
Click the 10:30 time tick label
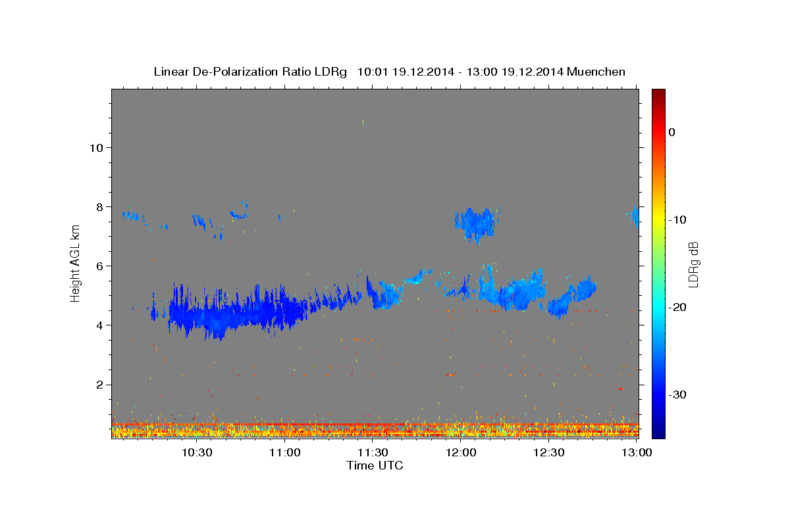tap(196, 453)
